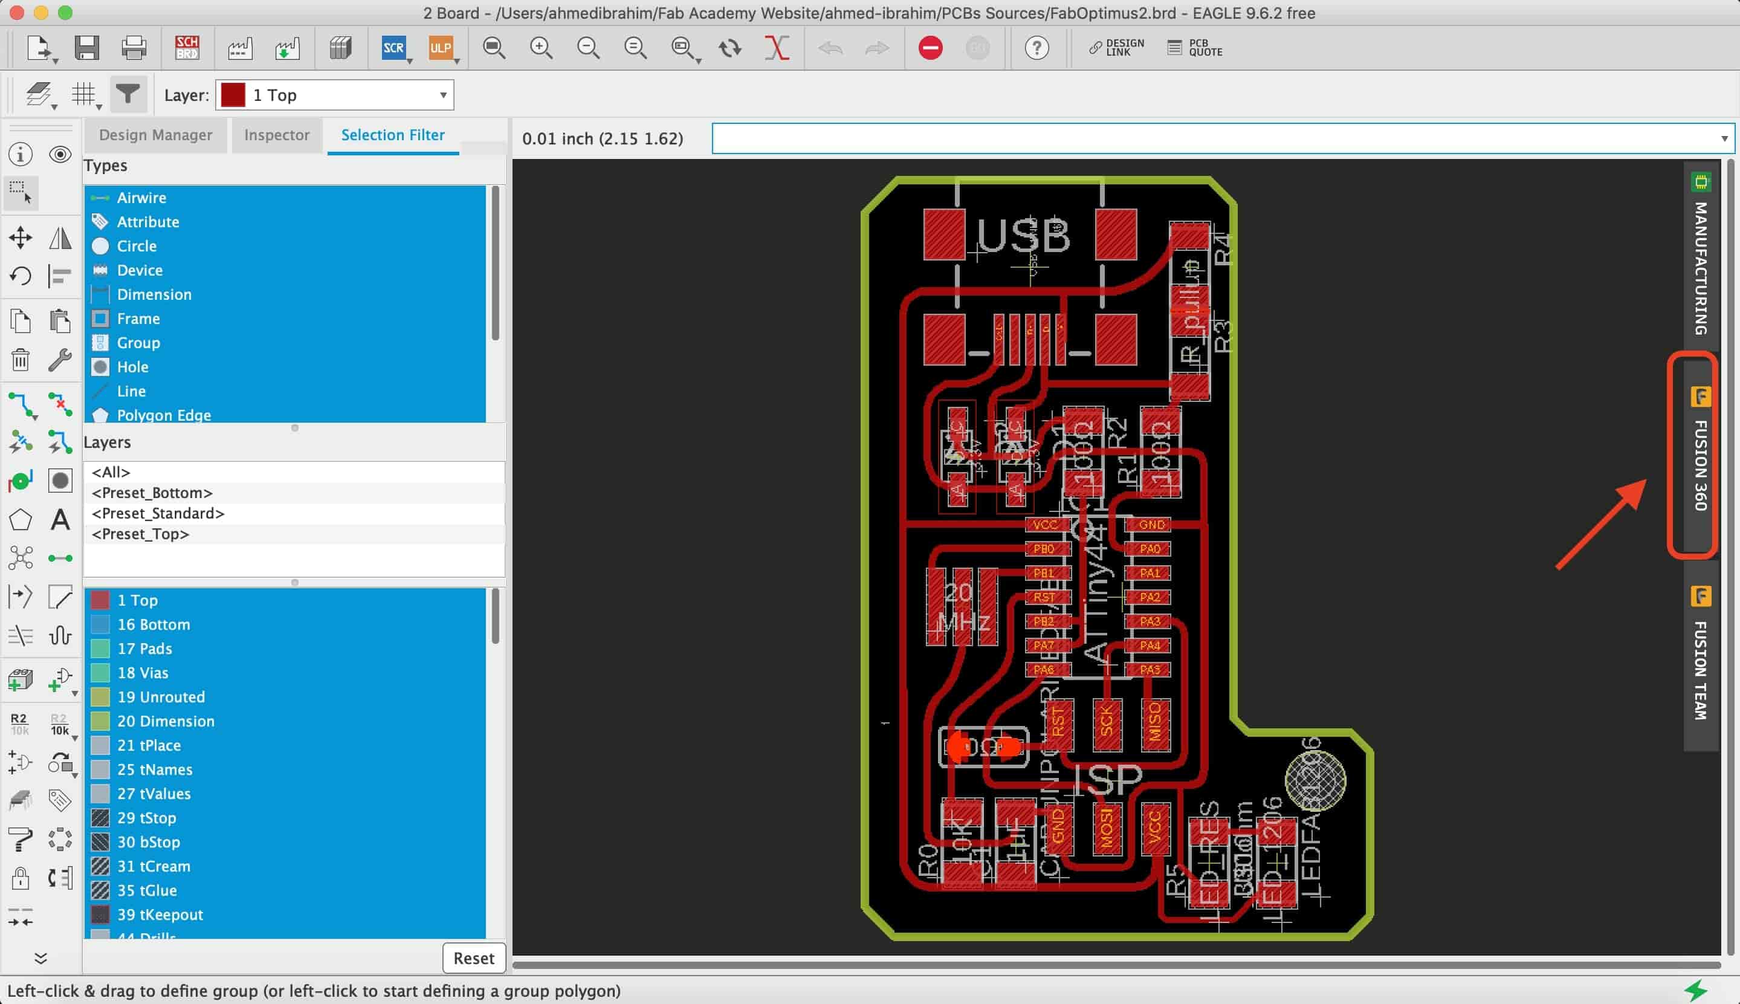The height and width of the screenshot is (1004, 1740).
Task: Click the Redraw refresh icon
Action: pyautogui.click(x=729, y=48)
